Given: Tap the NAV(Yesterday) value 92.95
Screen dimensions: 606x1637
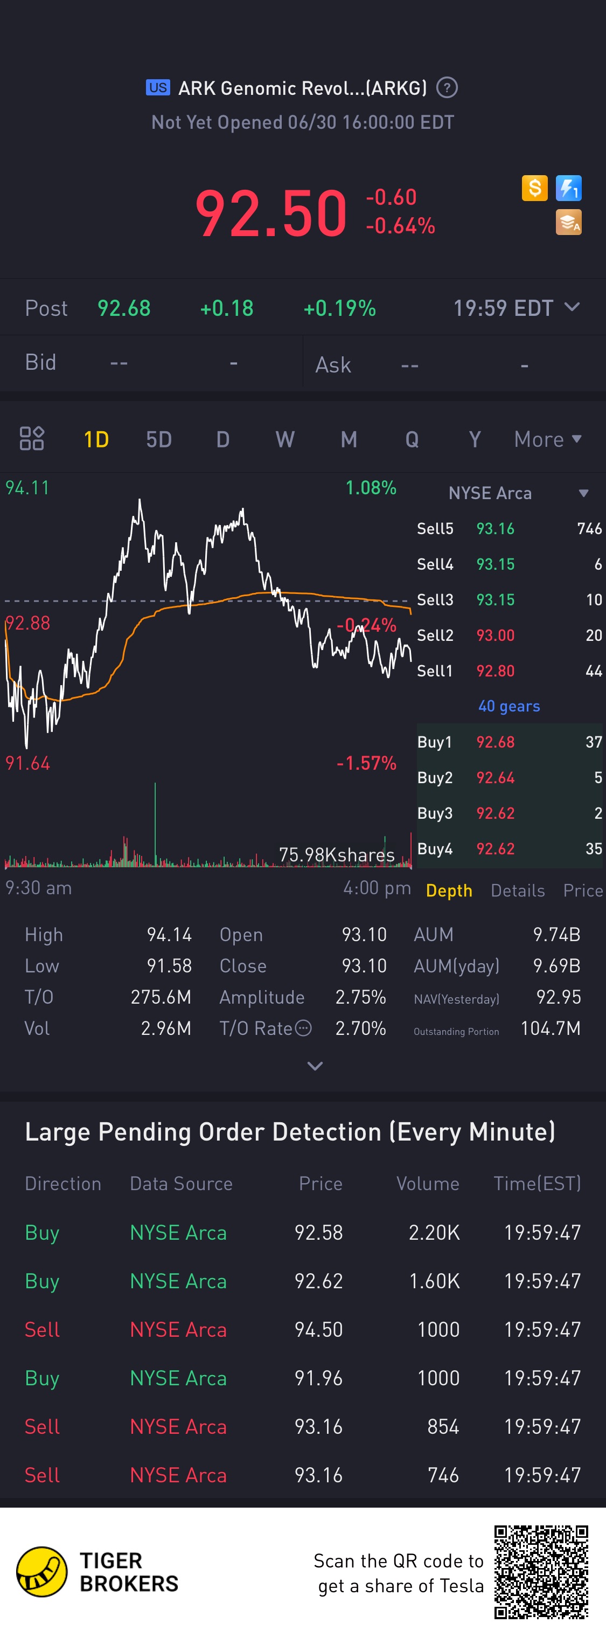Looking at the screenshot, I should [x=559, y=997].
